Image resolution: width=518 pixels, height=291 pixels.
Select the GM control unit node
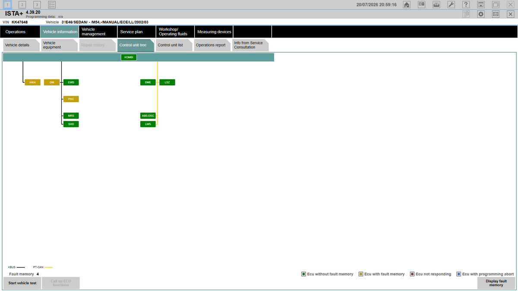52,82
